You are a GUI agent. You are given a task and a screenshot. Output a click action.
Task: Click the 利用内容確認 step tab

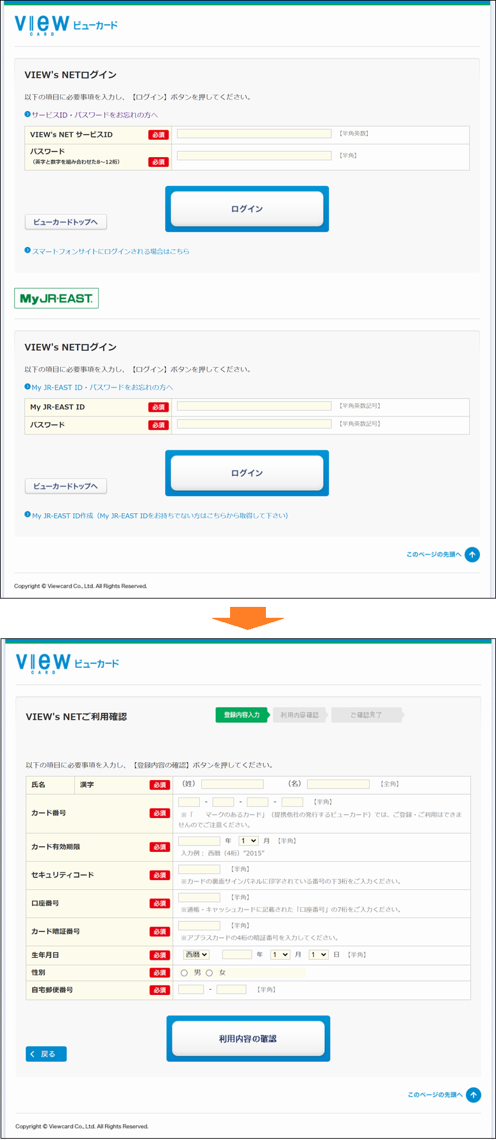[x=299, y=715]
